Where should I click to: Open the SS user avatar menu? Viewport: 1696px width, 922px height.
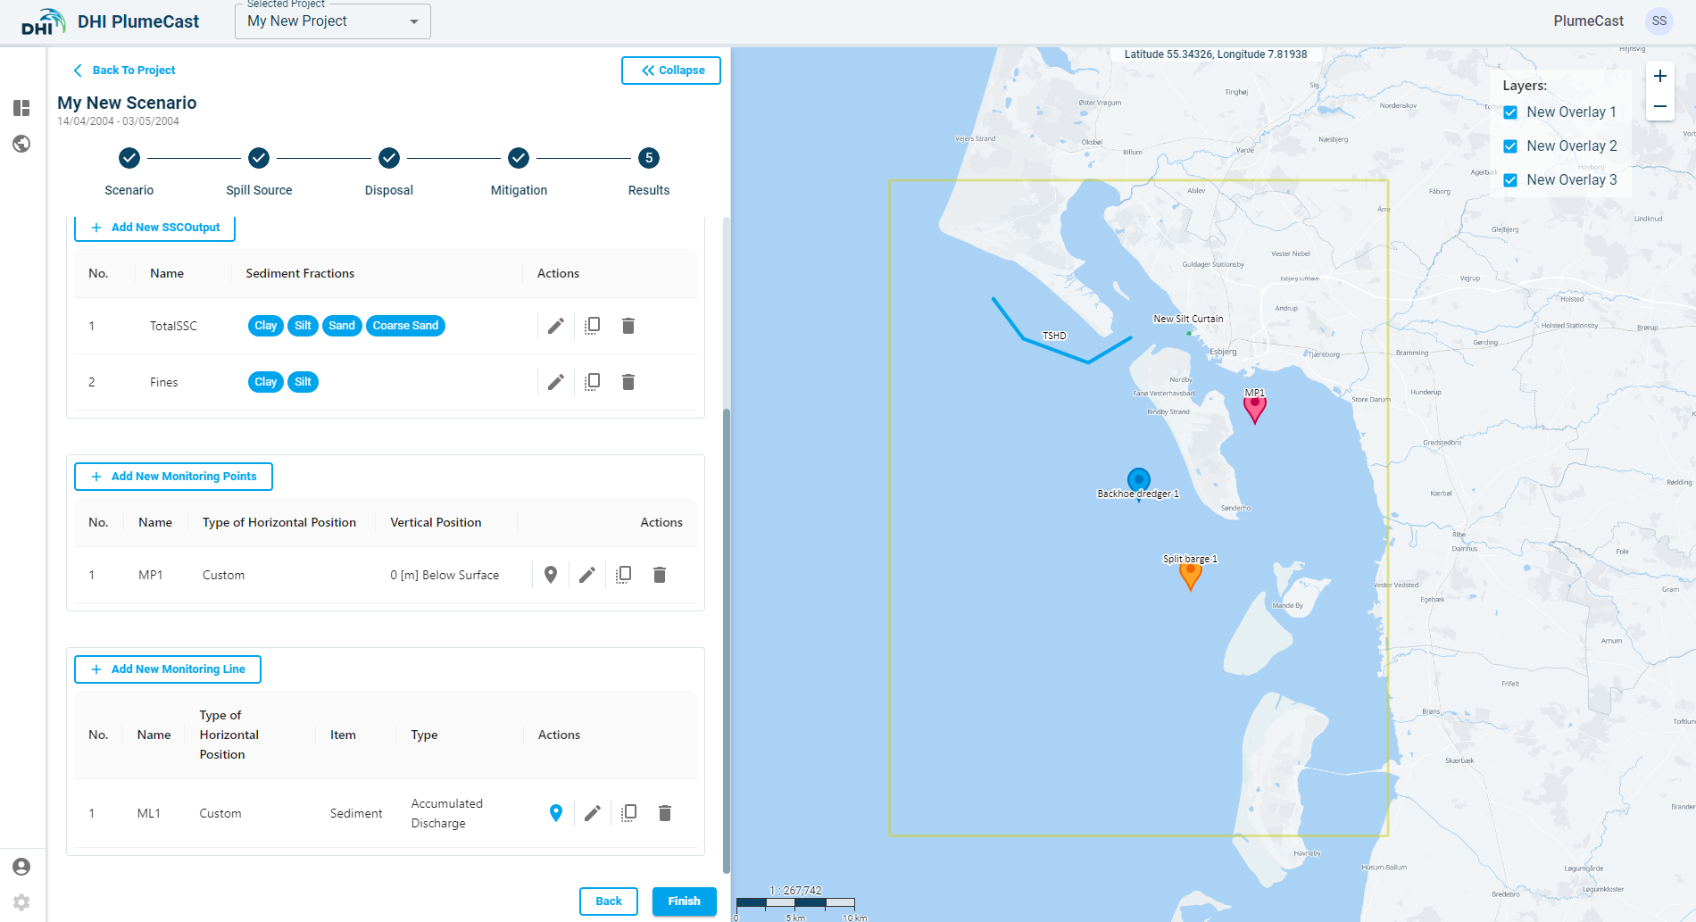[x=1659, y=21]
